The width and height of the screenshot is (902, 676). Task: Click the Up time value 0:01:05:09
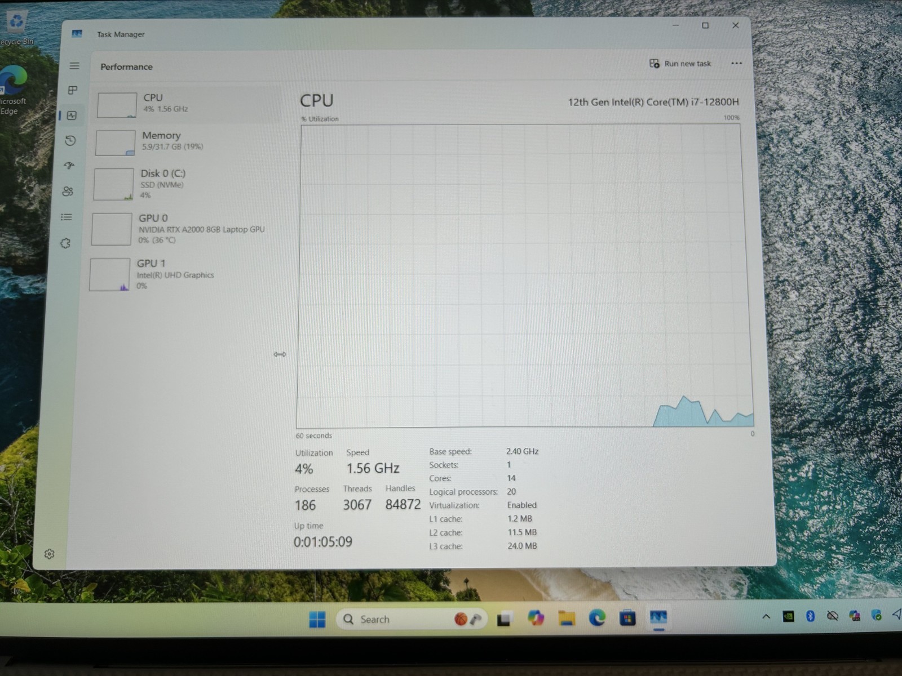pyautogui.click(x=322, y=542)
